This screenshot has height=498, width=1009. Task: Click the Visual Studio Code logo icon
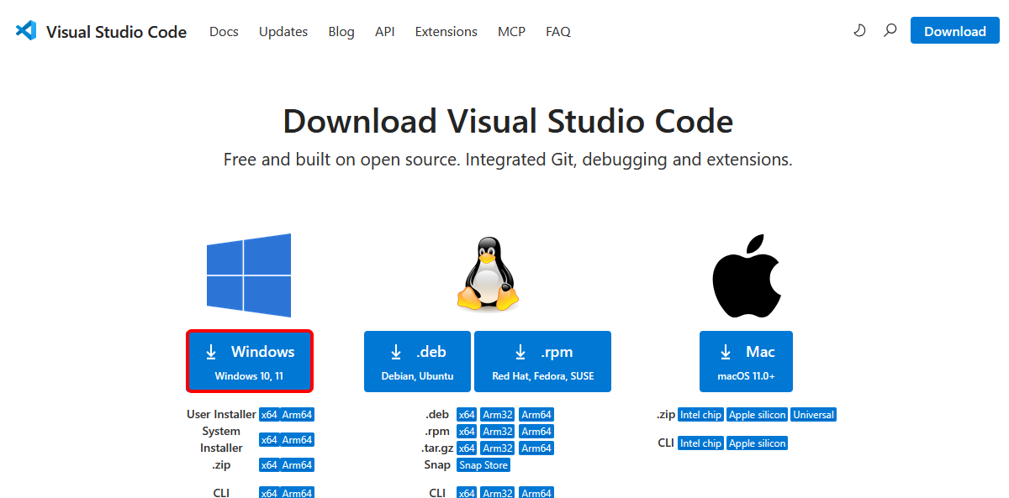[26, 31]
